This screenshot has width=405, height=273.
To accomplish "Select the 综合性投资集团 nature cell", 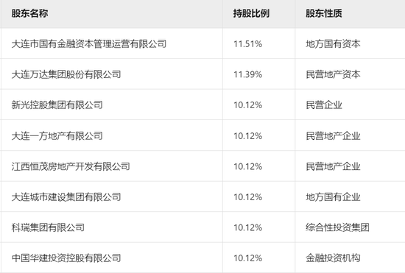I will tap(337, 227).
